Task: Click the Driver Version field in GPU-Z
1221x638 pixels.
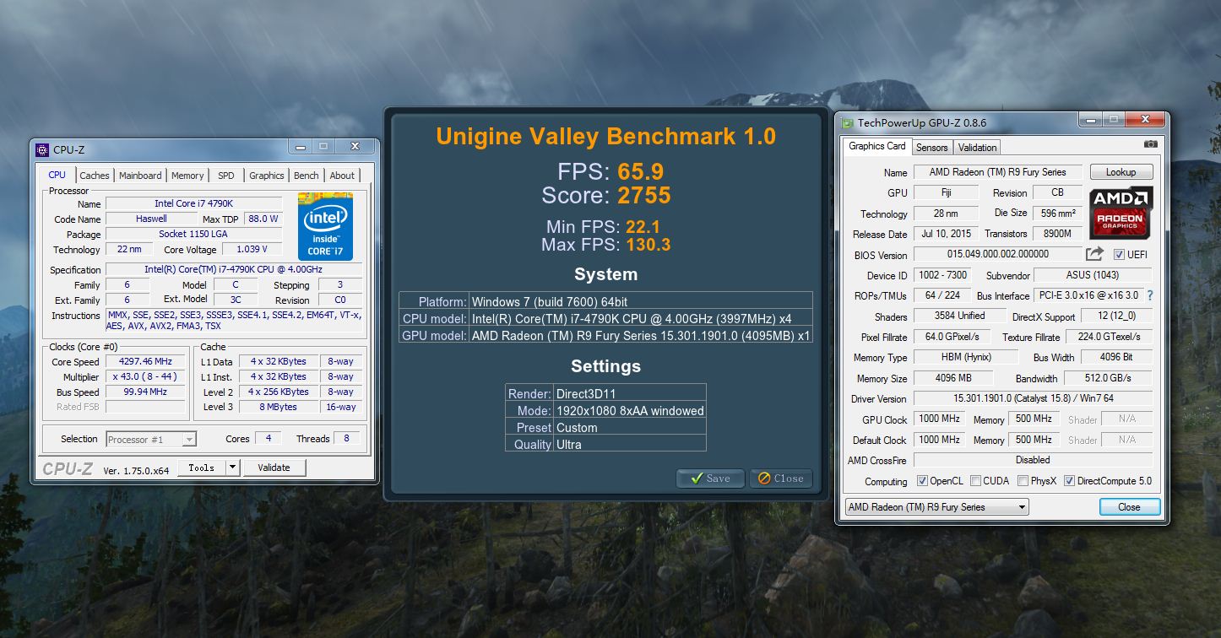Action: [1033, 398]
